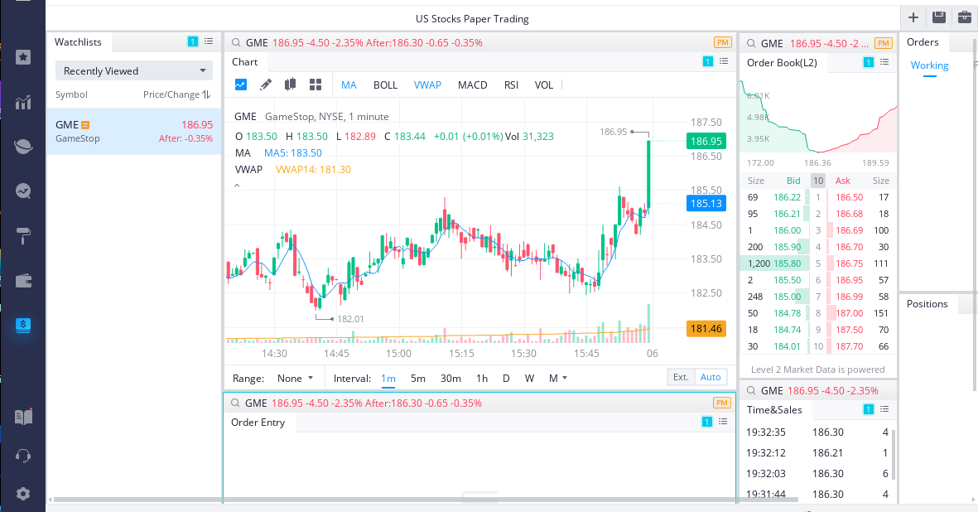Image resolution: width=978 pixels, height=512 pixels.
Task: Collapse the chart legend with the caret
Action: pyautogui.click(x=237, y=186)
